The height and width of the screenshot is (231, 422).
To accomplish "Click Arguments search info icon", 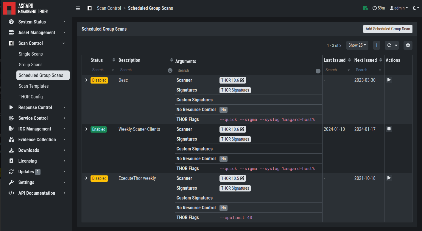I will click(x=318, y=71).
